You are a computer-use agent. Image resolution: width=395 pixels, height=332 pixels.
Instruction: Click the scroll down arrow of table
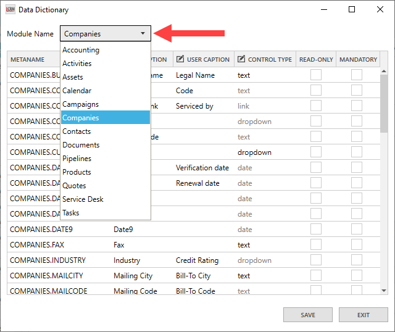pyautogui.click(x=383, y=289)
